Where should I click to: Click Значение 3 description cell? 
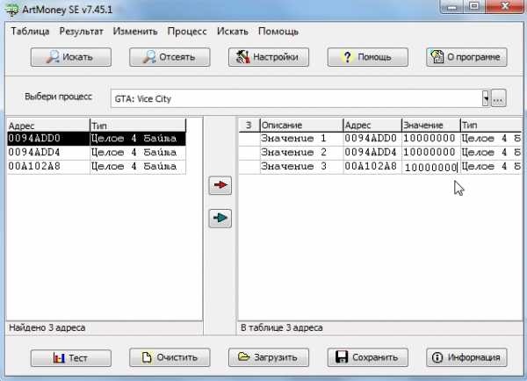(x=301, y=167)
